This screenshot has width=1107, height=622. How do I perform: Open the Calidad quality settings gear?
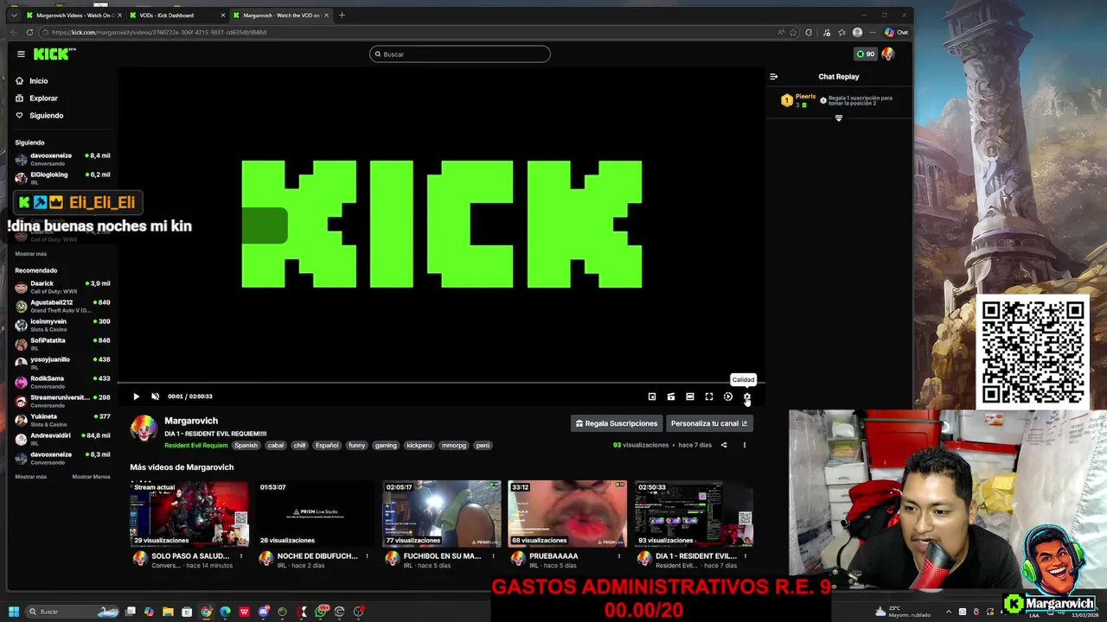coord(747,397)
